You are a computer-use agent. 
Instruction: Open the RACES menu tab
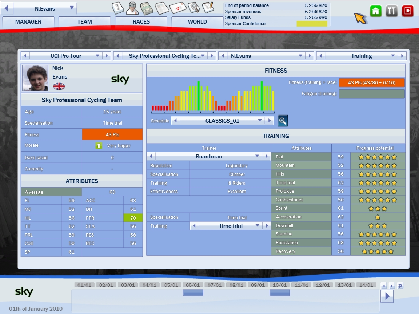click(x=141, y=22)
